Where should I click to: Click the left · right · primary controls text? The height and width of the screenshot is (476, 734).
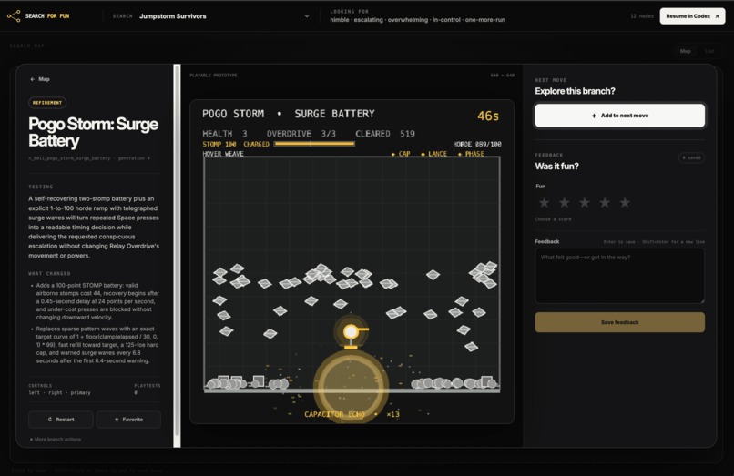point(59,392)
